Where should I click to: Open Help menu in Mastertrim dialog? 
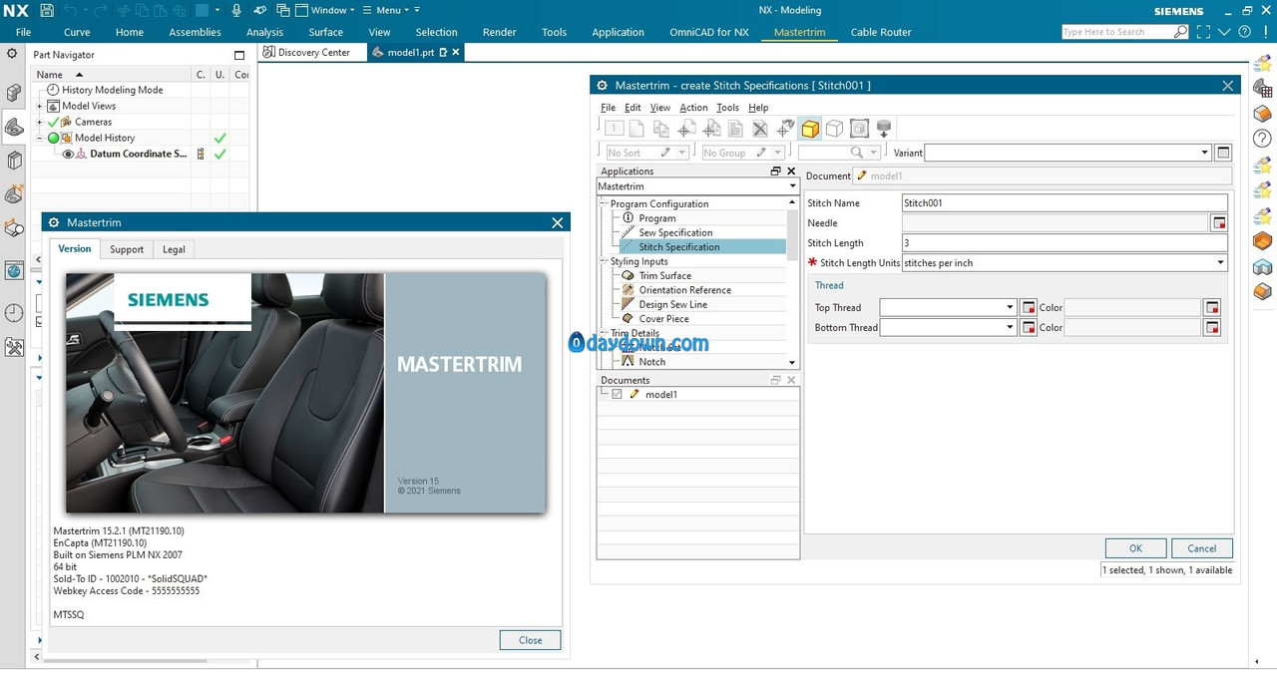[x=758, y=108]
